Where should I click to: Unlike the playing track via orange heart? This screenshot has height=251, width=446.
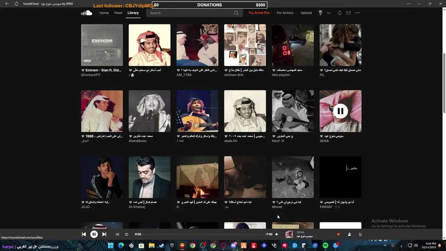[x=338, y=234]
